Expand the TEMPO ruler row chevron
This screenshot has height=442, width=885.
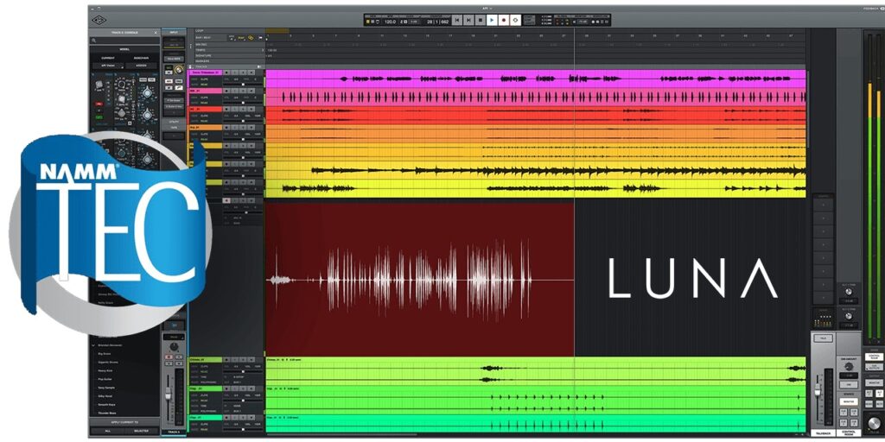click(x=263, y=50)
